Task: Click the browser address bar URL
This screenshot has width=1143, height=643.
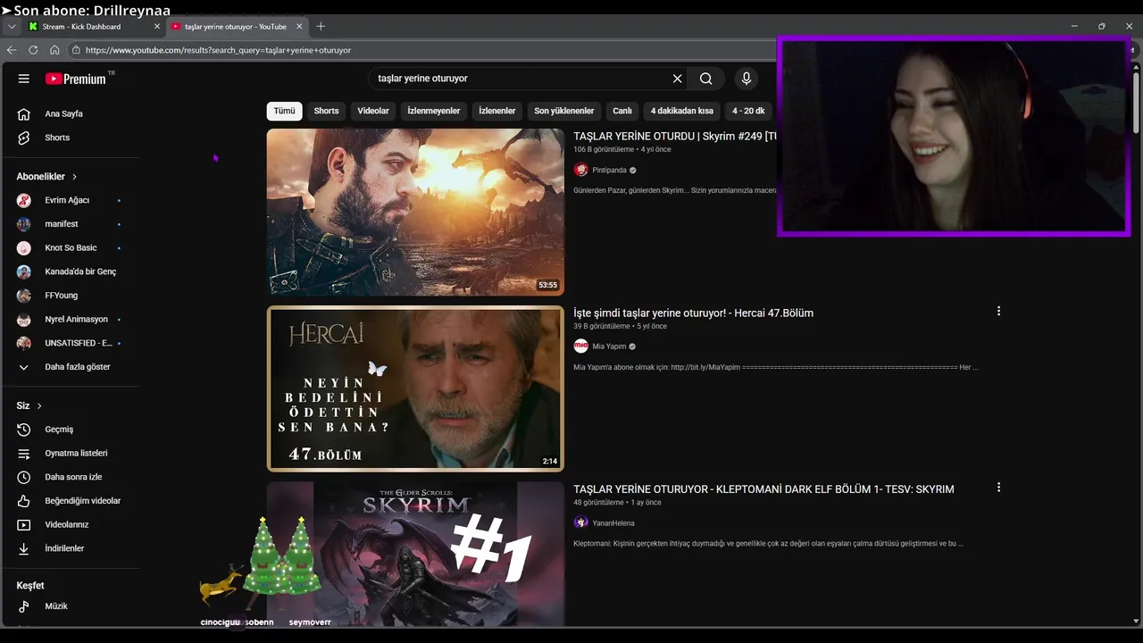Action: pyautogui.click(x=218, y=50)
